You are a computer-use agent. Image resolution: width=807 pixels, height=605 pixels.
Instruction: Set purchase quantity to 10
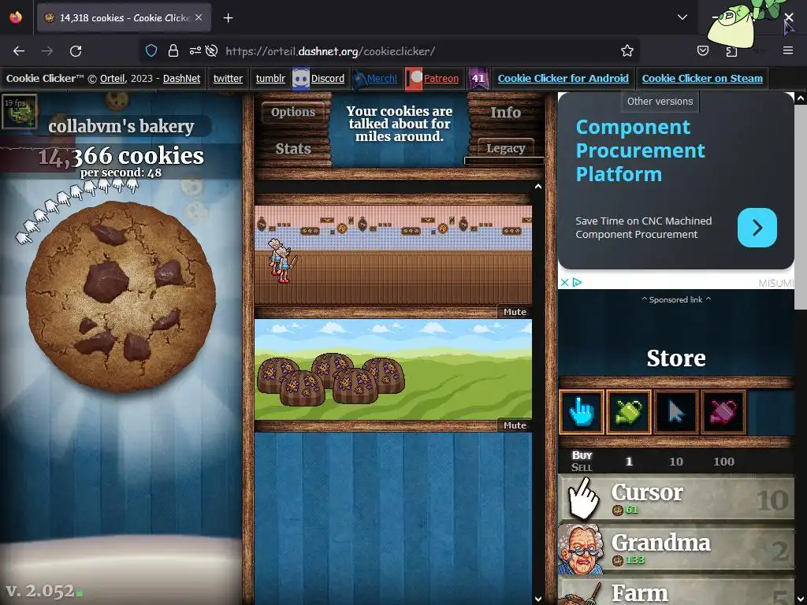(x=675, y=462)
